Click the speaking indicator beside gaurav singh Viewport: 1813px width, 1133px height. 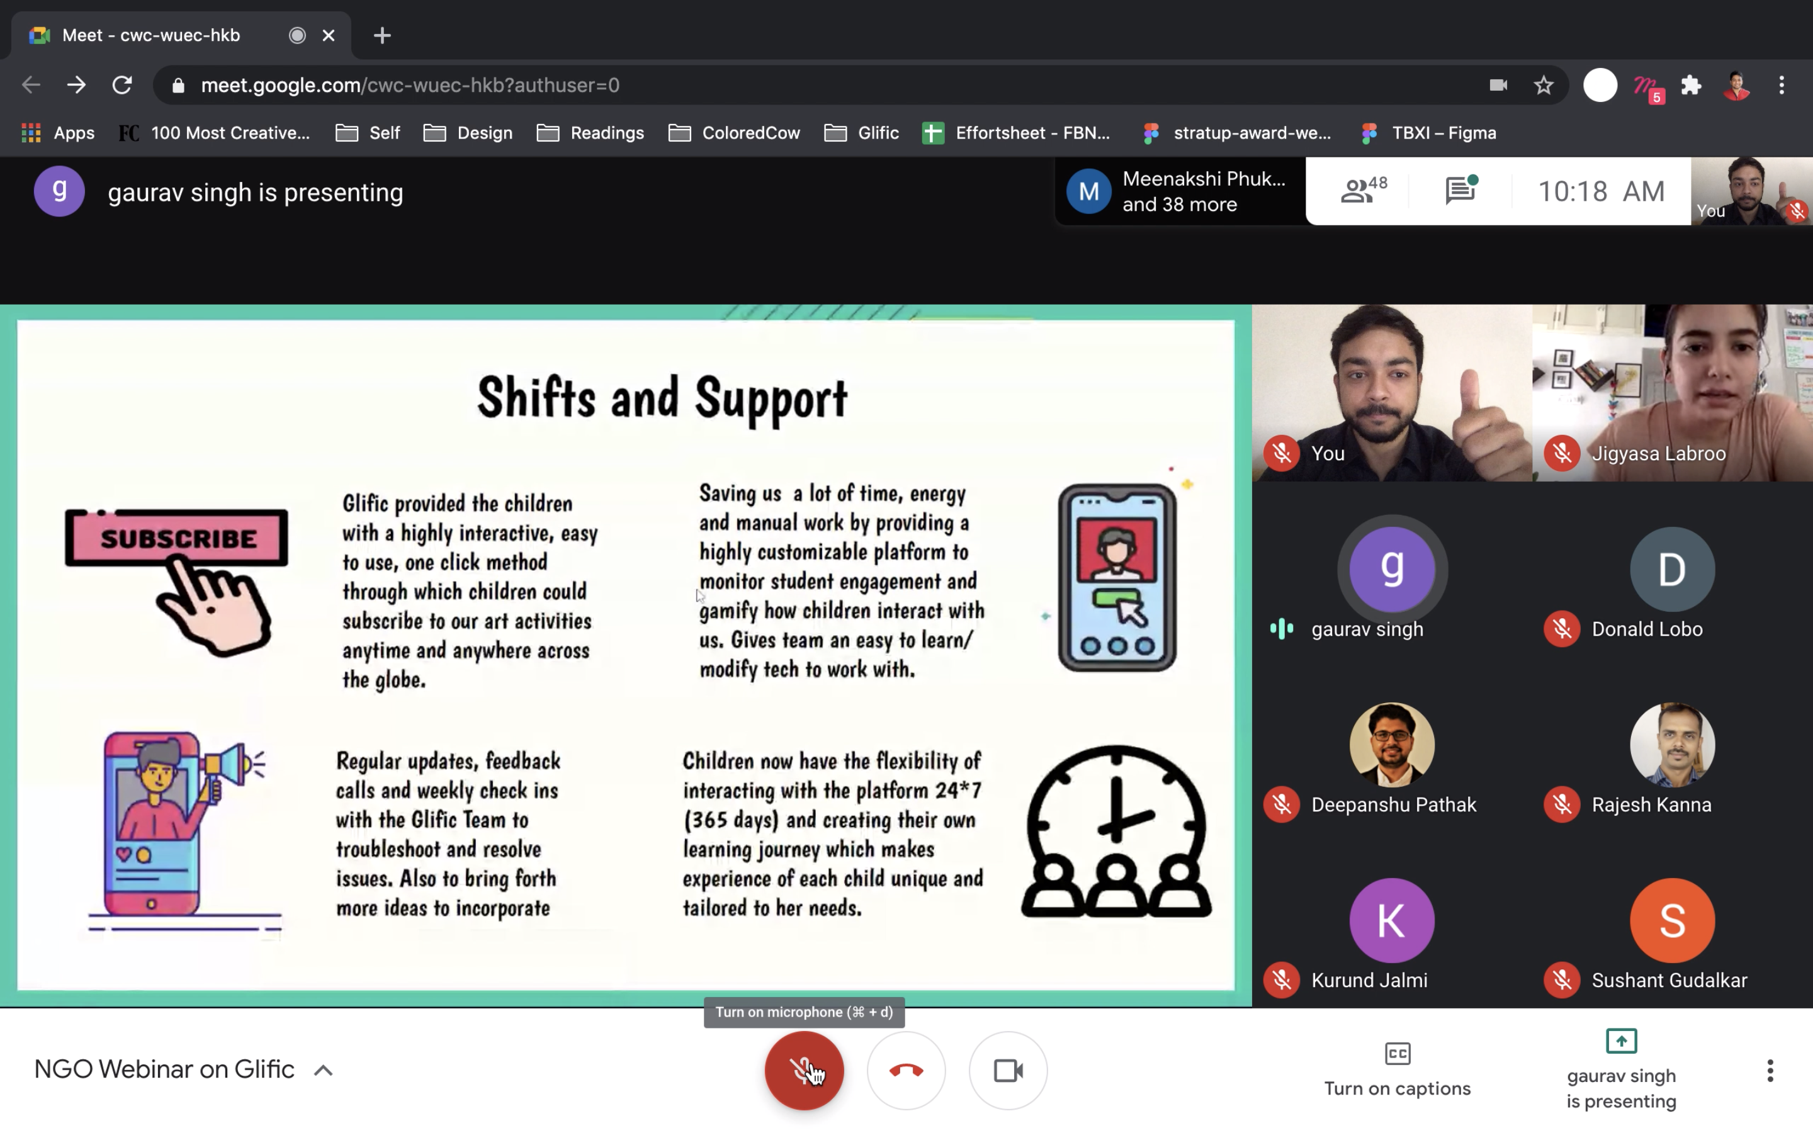click(x=1282, y=629)
